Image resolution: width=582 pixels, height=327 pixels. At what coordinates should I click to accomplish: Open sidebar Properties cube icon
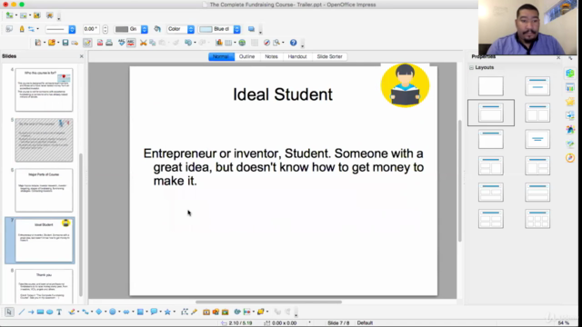click(570, 73)
